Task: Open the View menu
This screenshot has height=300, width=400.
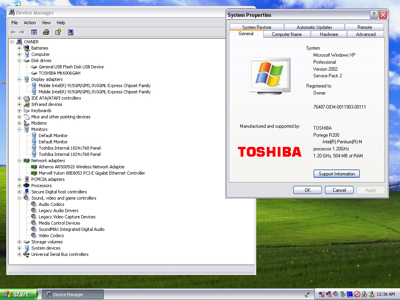Action: coord(46,23)
